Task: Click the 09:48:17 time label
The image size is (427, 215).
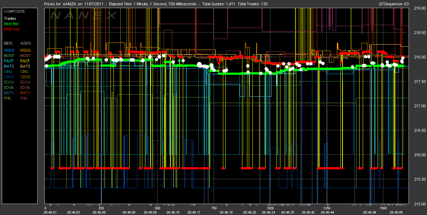Action: [193, 213]
